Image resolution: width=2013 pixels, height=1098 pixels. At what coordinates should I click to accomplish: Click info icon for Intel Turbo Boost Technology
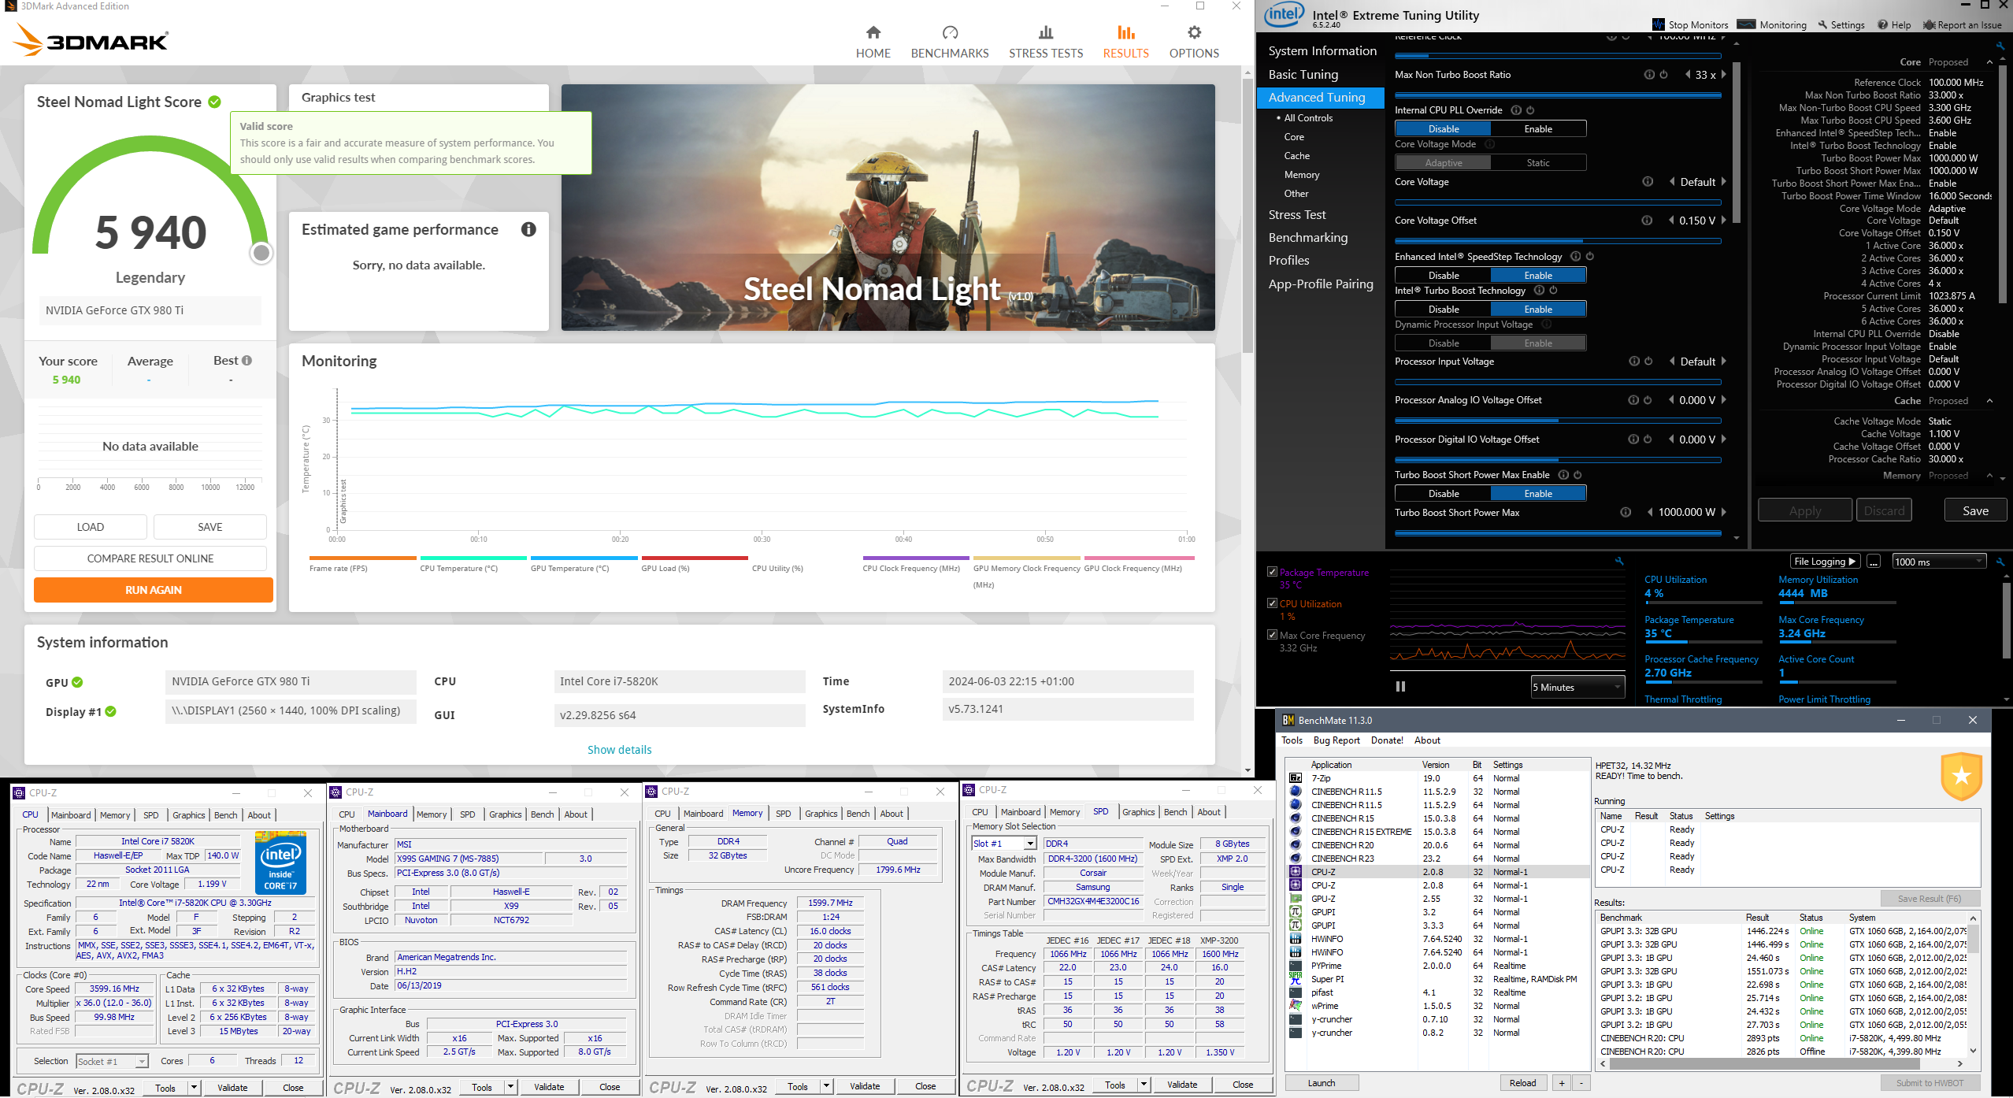(1539, 291)
